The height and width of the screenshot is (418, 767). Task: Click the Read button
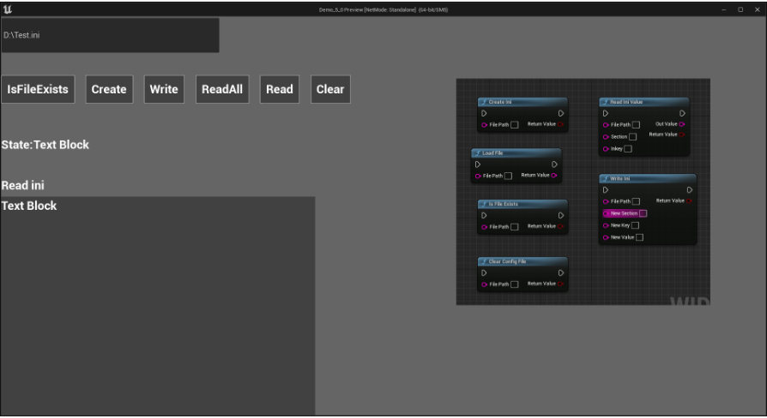coord(280,89)
